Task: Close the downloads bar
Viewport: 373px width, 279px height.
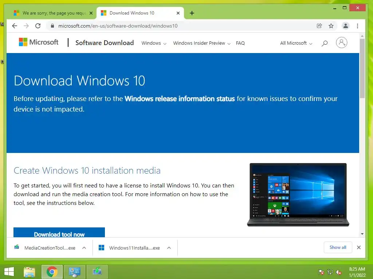Action: (x=359, y=247)
